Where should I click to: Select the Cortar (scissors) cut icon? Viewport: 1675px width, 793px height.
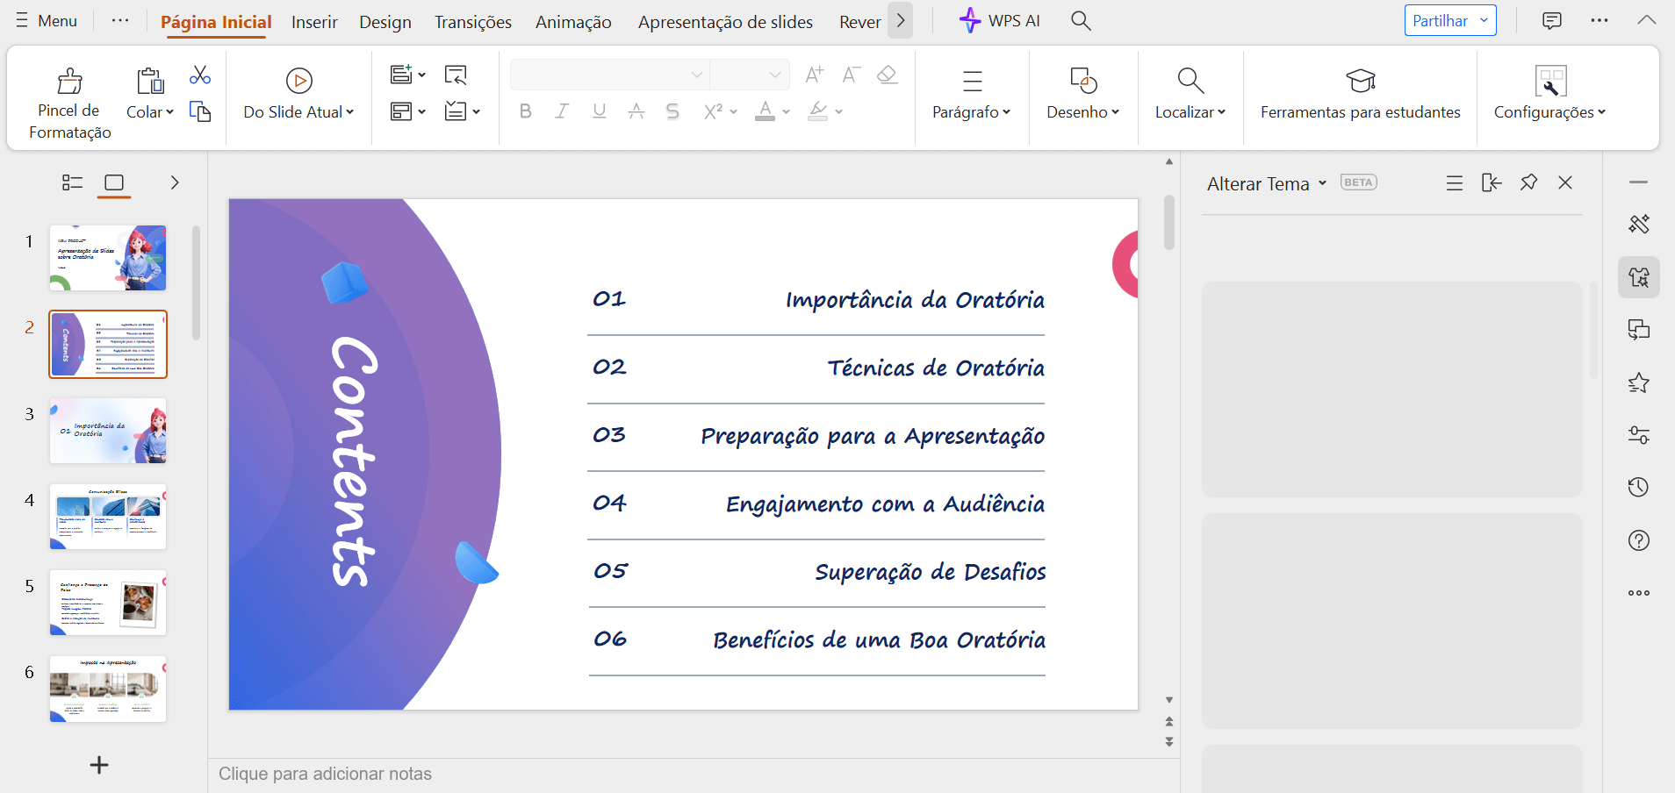tap(200, 75)
